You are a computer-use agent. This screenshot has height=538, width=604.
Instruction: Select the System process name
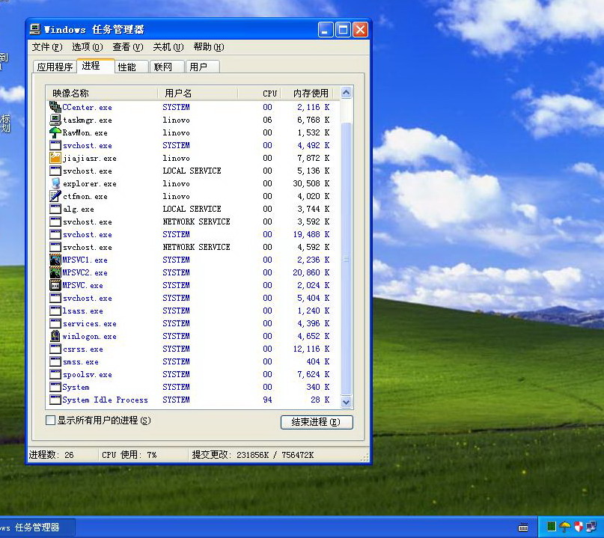point(76,387)
